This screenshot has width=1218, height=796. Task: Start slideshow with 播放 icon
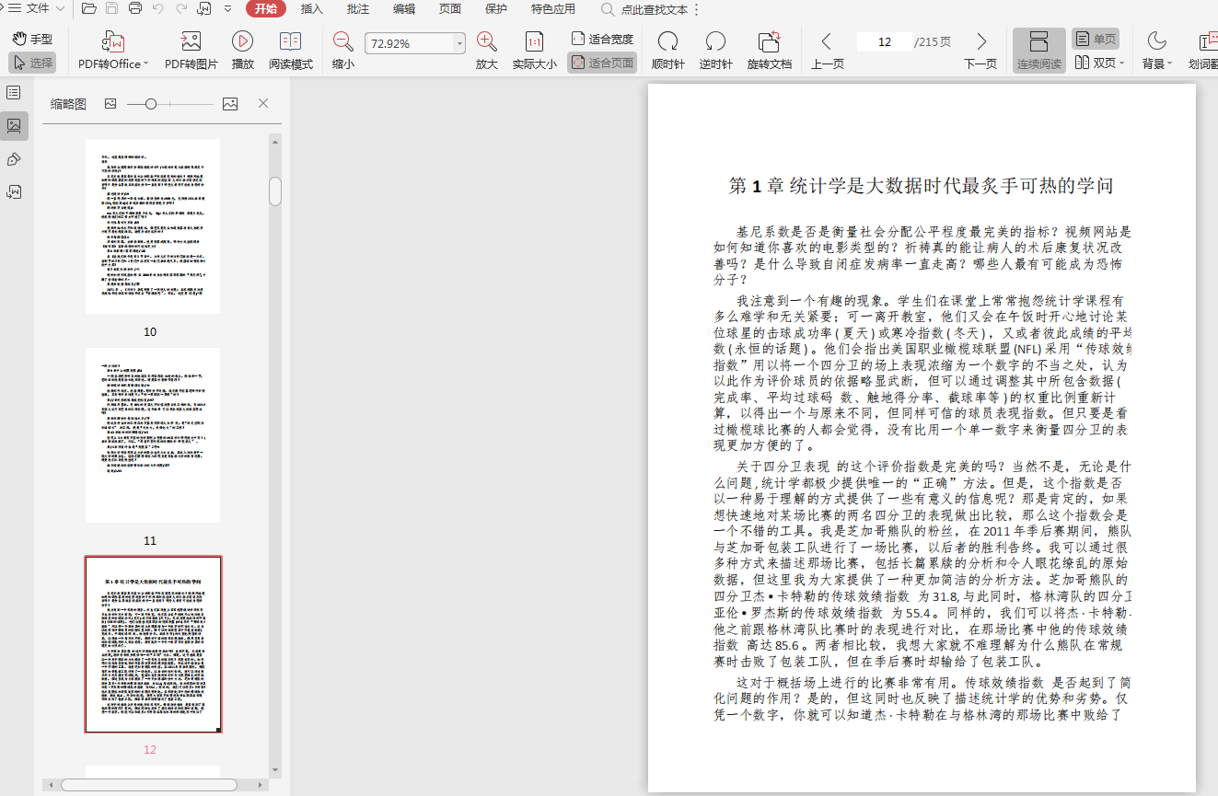tap(243, 41)
